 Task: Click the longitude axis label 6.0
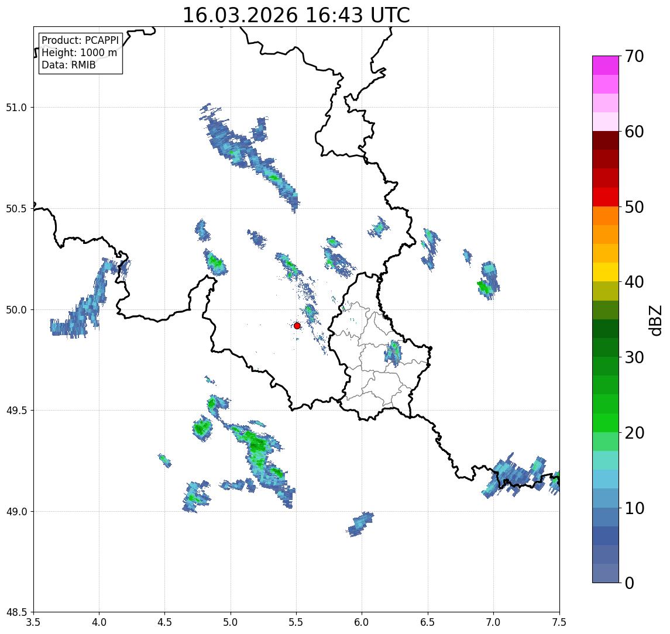362,622
